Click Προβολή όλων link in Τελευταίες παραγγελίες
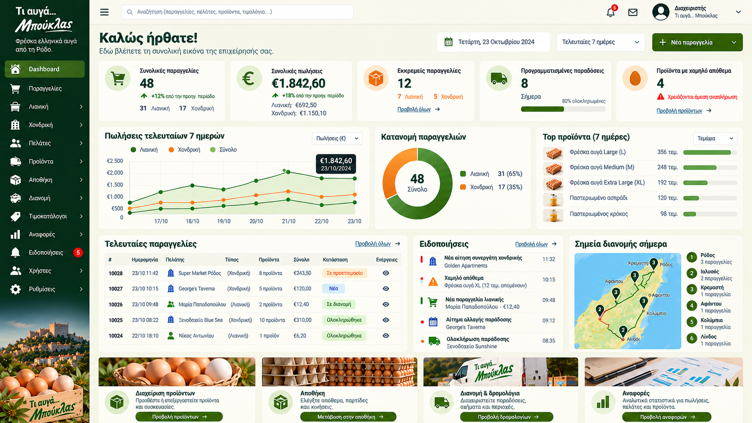This screenshot has height=423, width=752. point(373,244)
